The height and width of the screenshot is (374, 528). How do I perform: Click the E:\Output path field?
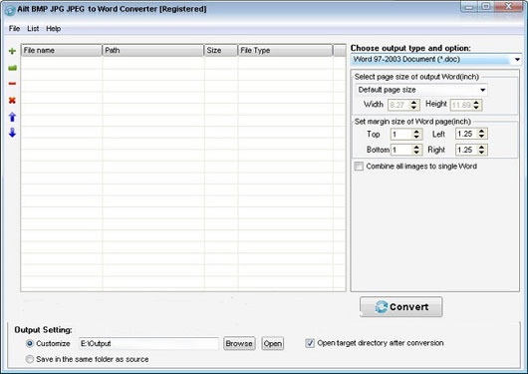pyautogui.click(x=148, y=344)
